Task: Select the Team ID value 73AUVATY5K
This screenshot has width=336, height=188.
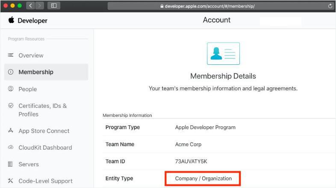Action: [x=192, y=162]
